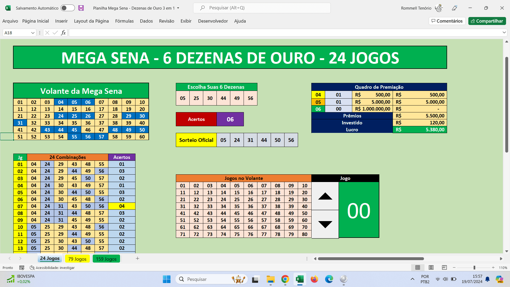Click the zoom slider handle
This screenshot has height=287, width=510.
(474, 268)
